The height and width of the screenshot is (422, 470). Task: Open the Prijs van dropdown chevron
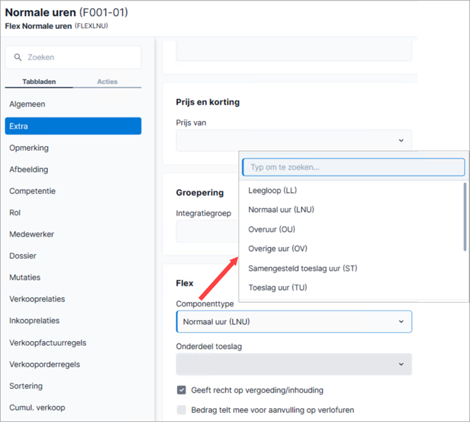click(401, 140)
